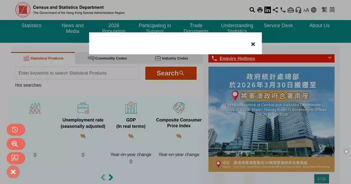Open the Service Desk menu
The height and width of the screenshot is (184, 351).
pyautogui.click(x=278, y=25)
